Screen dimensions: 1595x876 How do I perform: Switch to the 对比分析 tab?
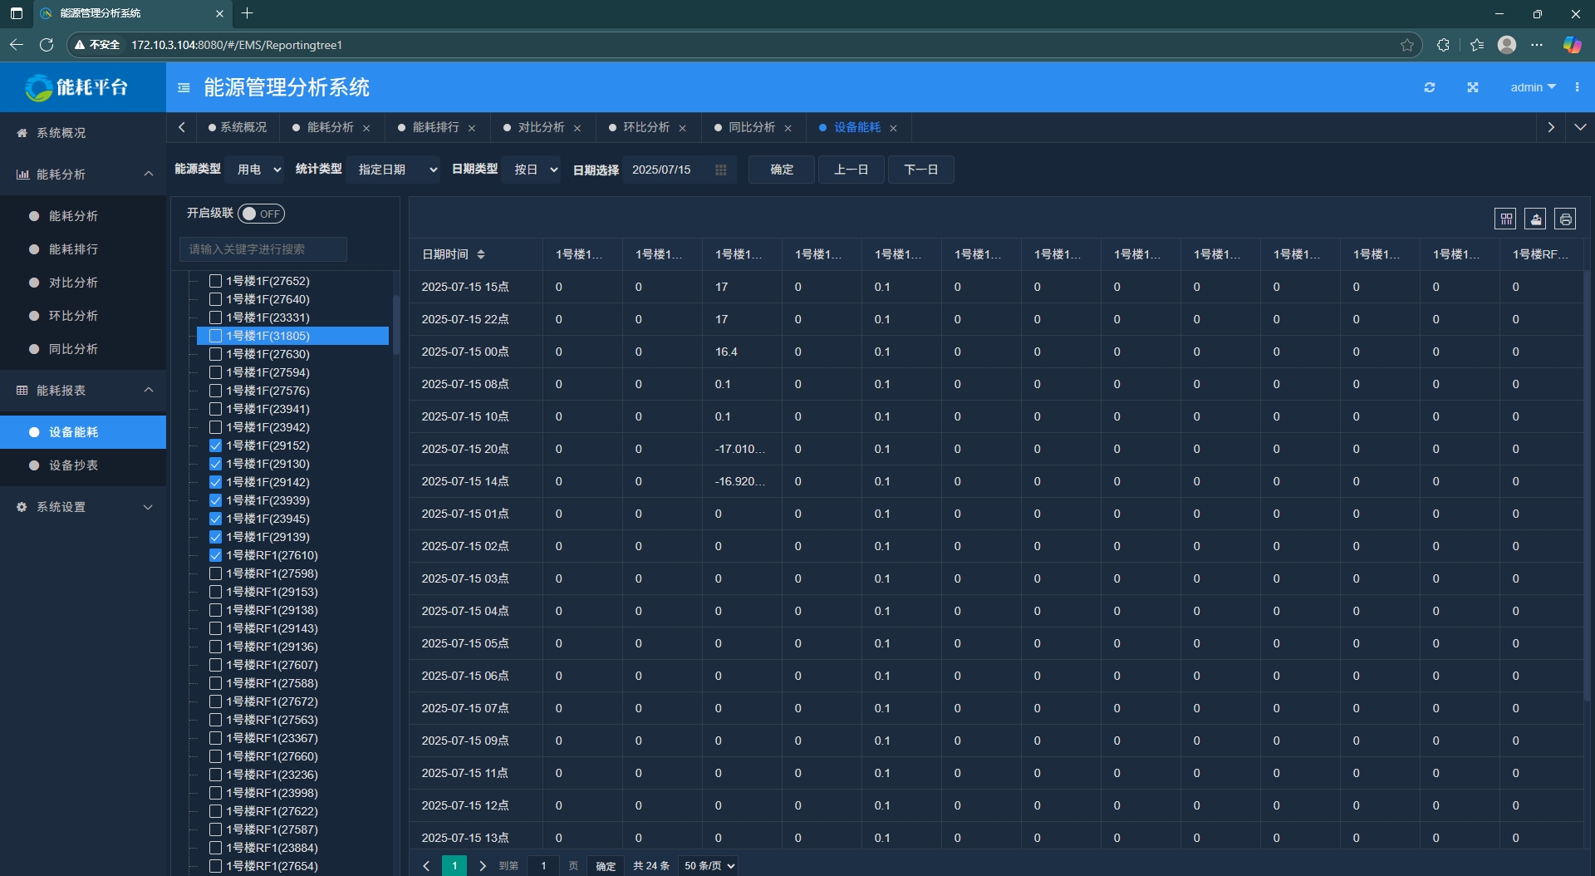coord(541,127)
